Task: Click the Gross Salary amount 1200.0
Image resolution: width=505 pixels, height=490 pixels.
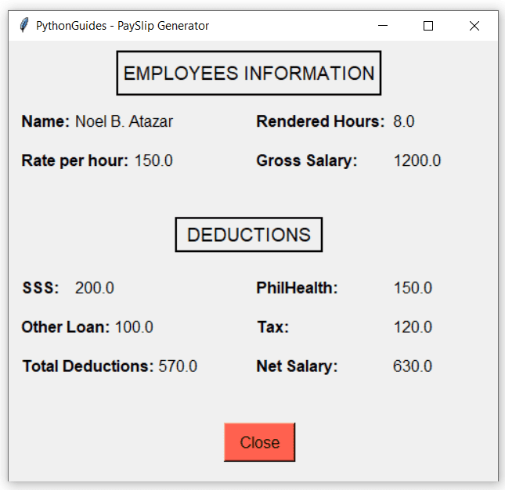Action: coord(417,160)
